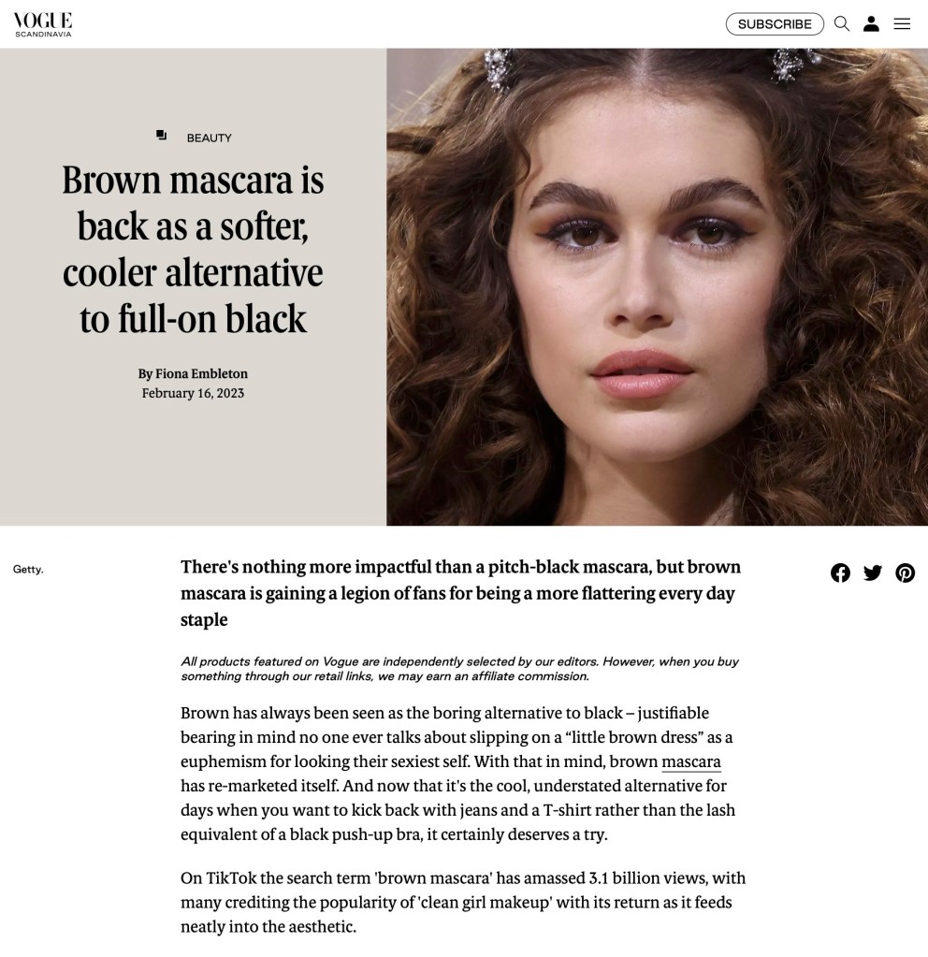This screenshot has width=928, height=957.
Task: Click the gallery icon beside Beauty
Action: 161,135
